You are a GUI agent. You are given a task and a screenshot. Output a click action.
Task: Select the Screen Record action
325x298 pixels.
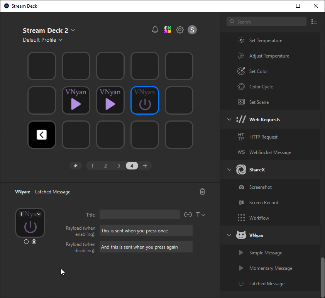click(x=270, y=203)
